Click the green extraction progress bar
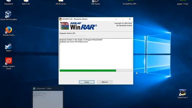192x108 pixels. (x=96, y=70)
